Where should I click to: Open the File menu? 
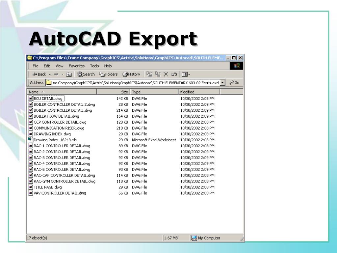pos(36,66)
